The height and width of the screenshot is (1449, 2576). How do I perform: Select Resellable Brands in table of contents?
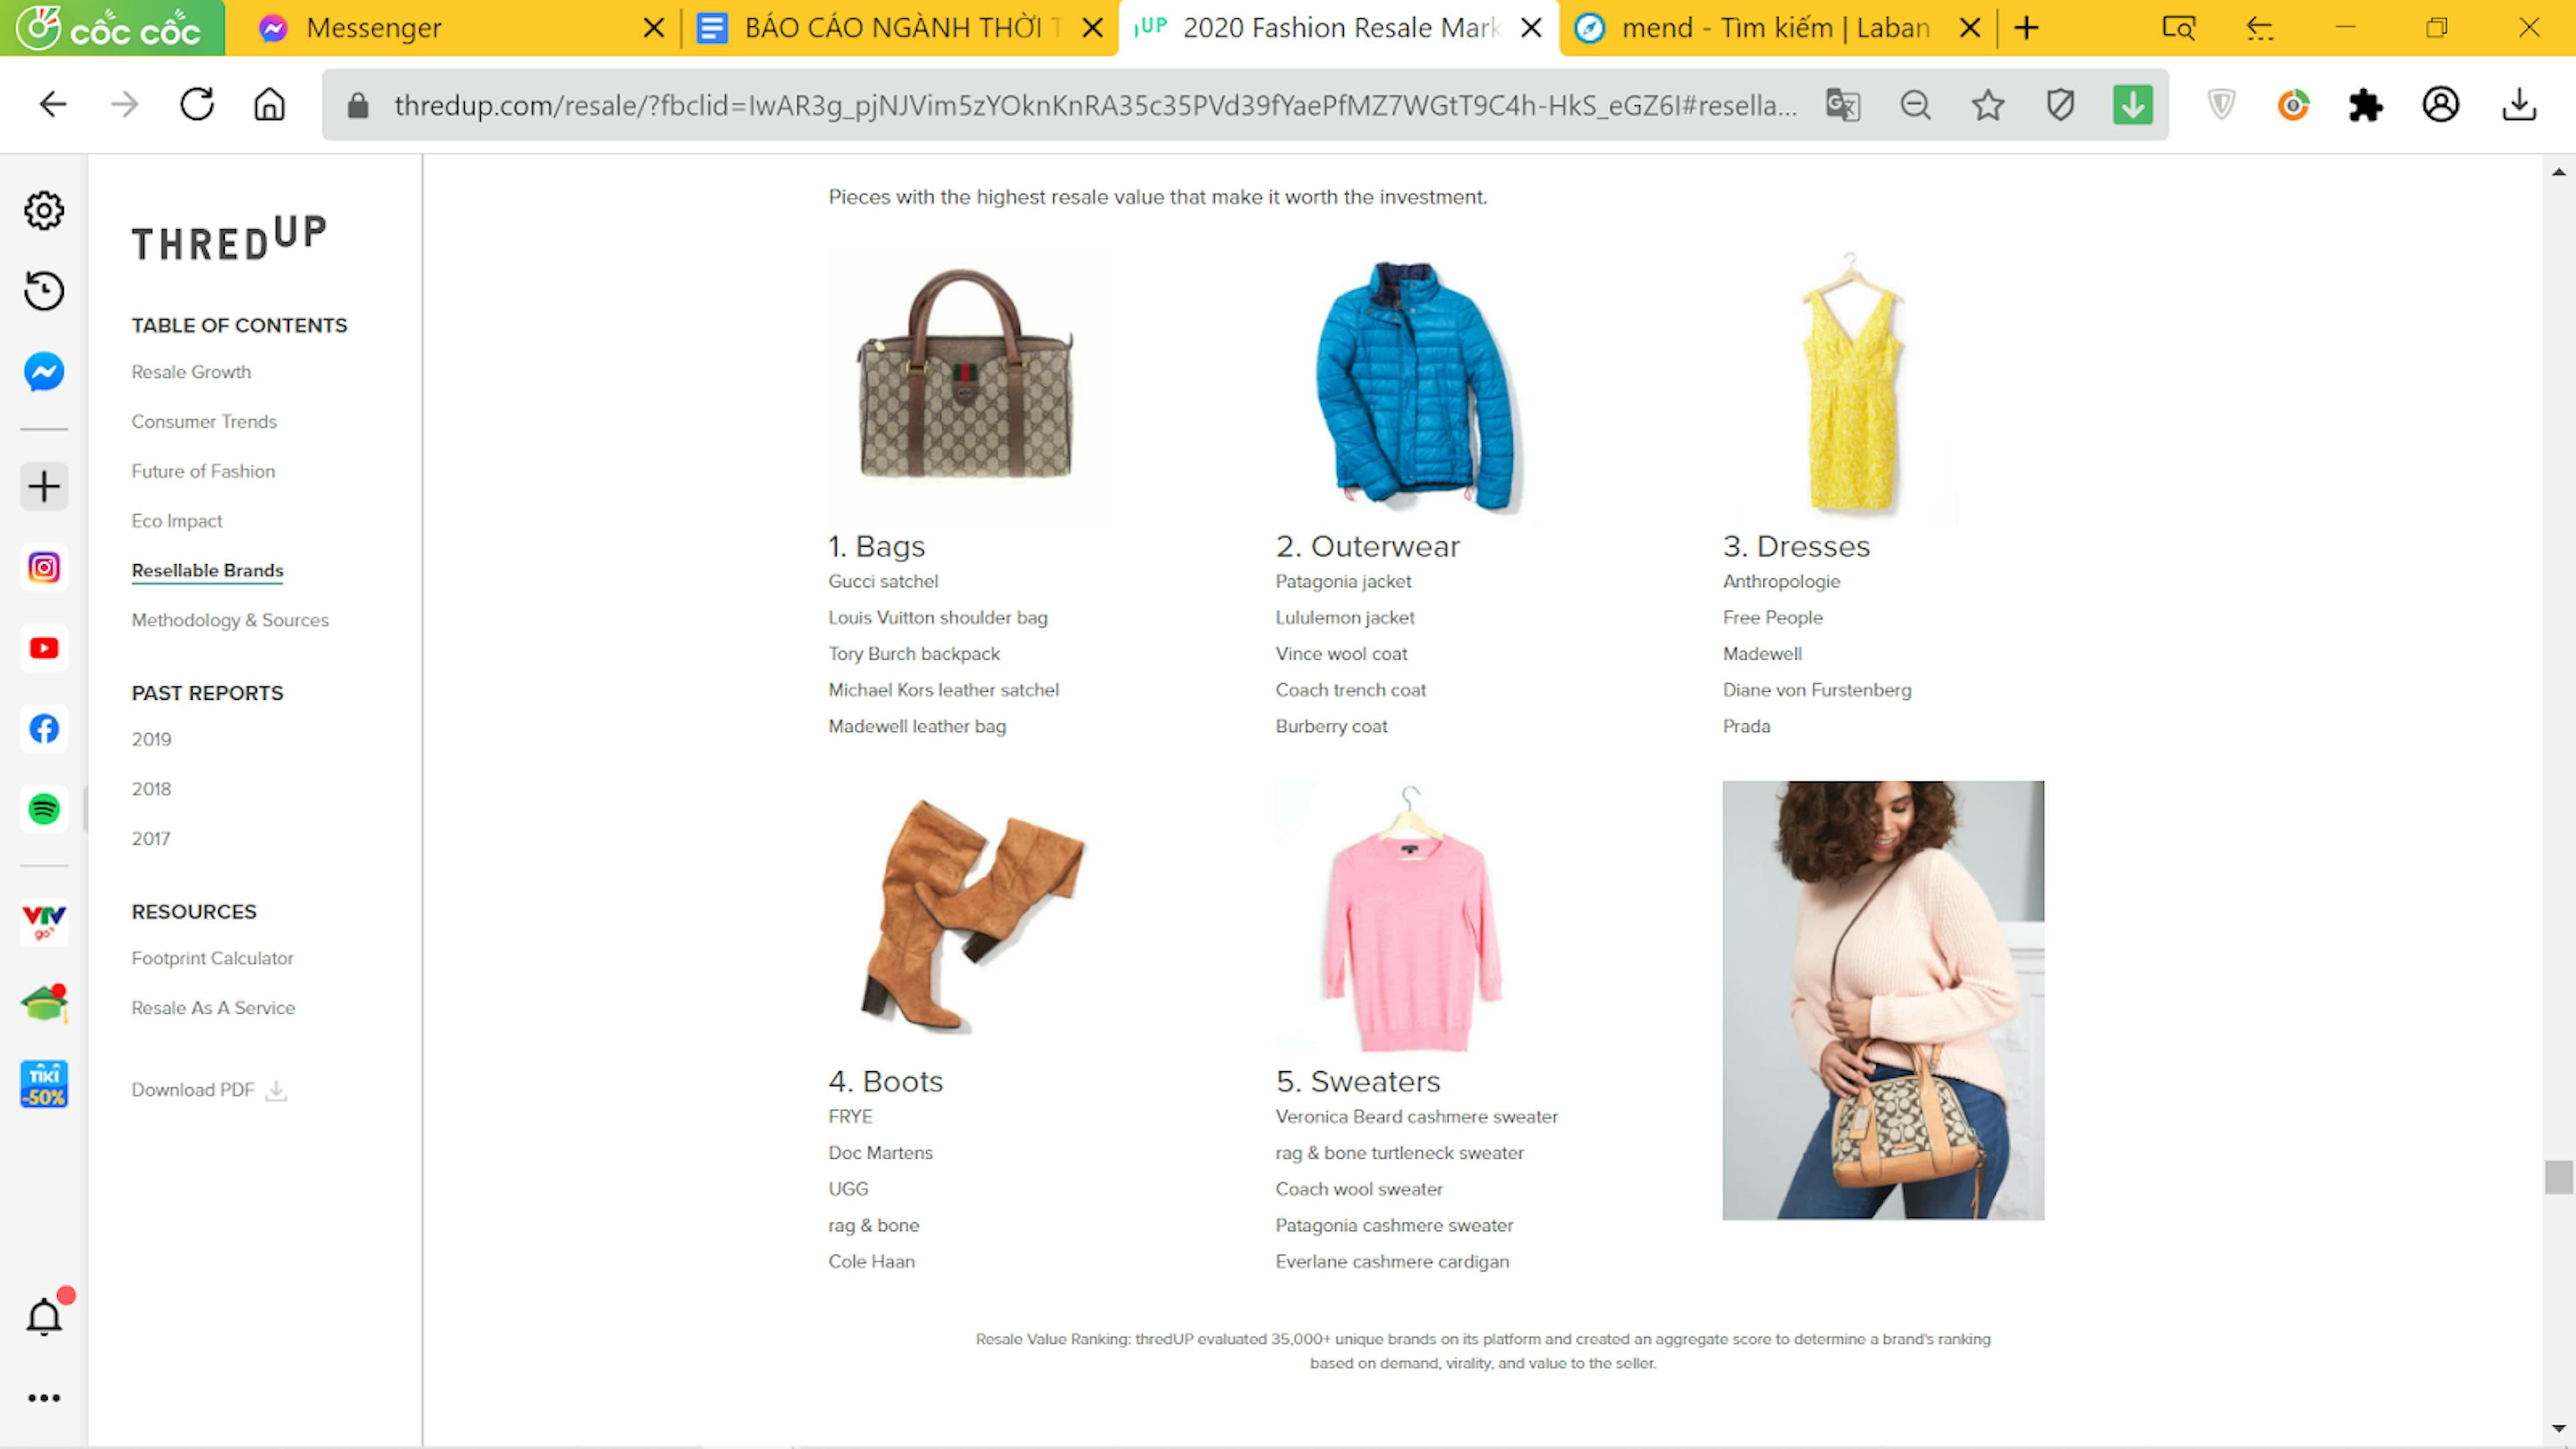tap(208, 571)
